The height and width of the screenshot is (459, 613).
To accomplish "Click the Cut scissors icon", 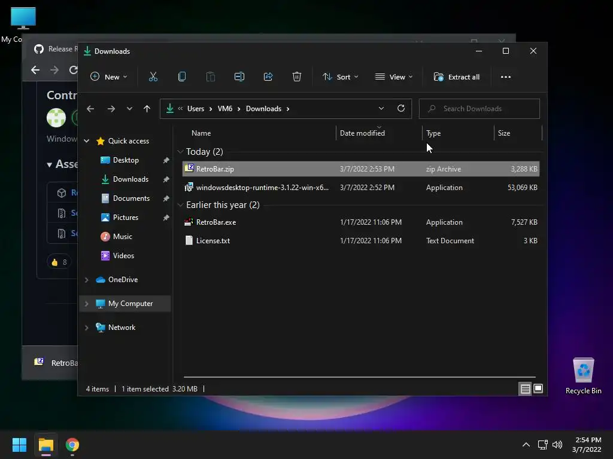I will point(153,77).
